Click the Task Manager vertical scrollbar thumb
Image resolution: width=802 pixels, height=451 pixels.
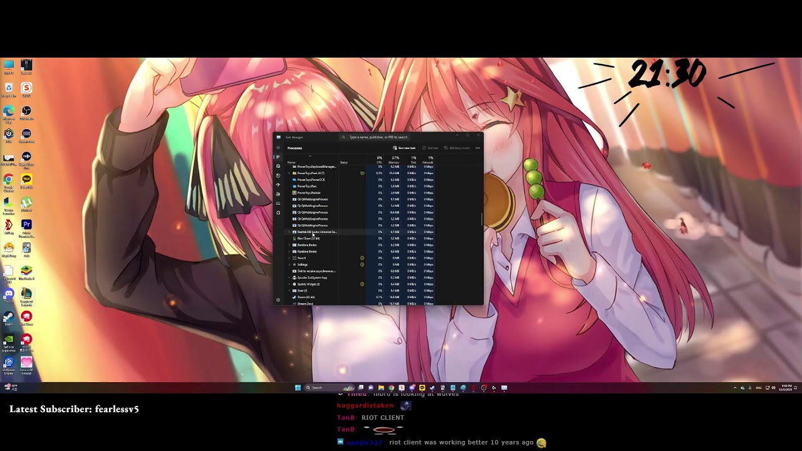482,219
